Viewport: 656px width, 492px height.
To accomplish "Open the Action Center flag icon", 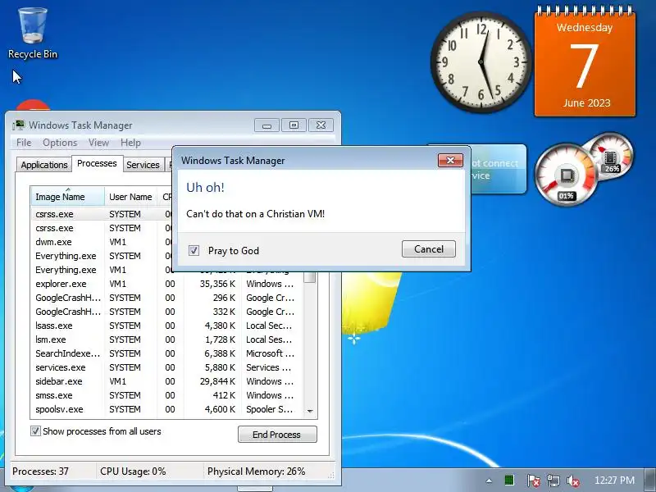I will point(532,481).
